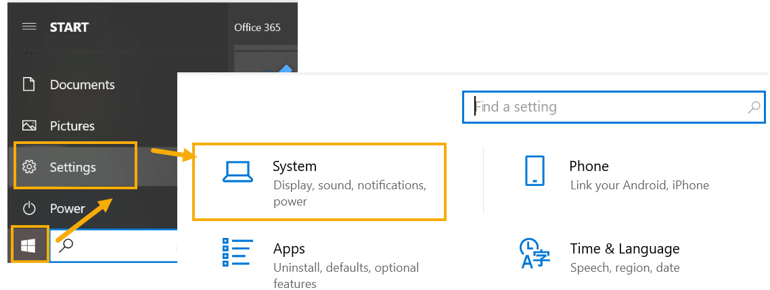Click the Settings gear icon
Viewport: 770px width, 290px height.
click(x=29, y=166)
